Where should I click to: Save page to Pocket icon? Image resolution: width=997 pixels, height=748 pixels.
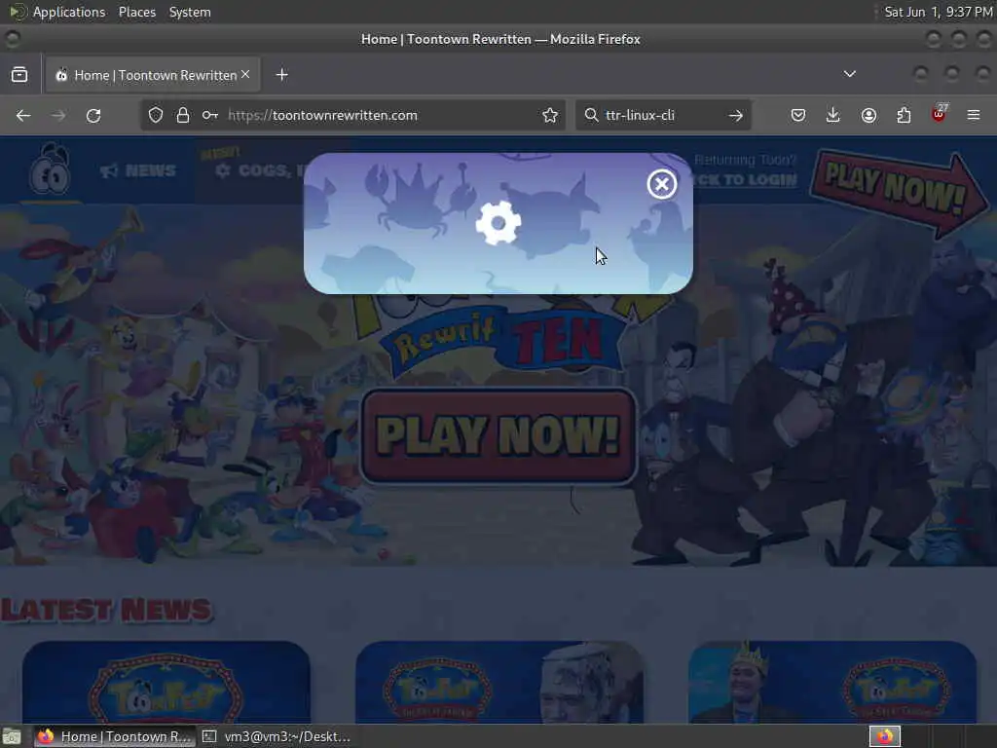(x=798, y=115)
